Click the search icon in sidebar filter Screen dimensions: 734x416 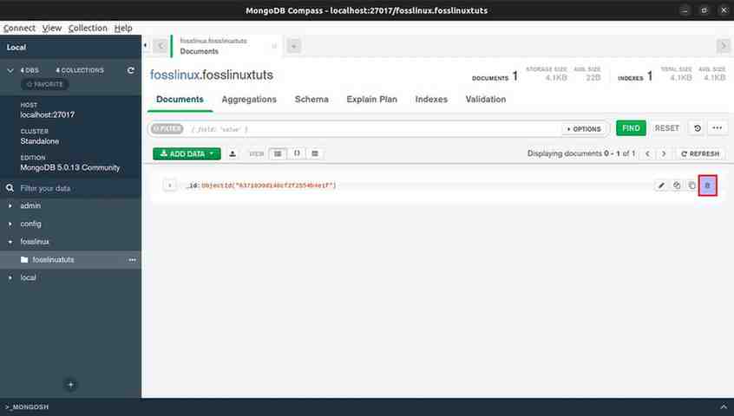10,188
